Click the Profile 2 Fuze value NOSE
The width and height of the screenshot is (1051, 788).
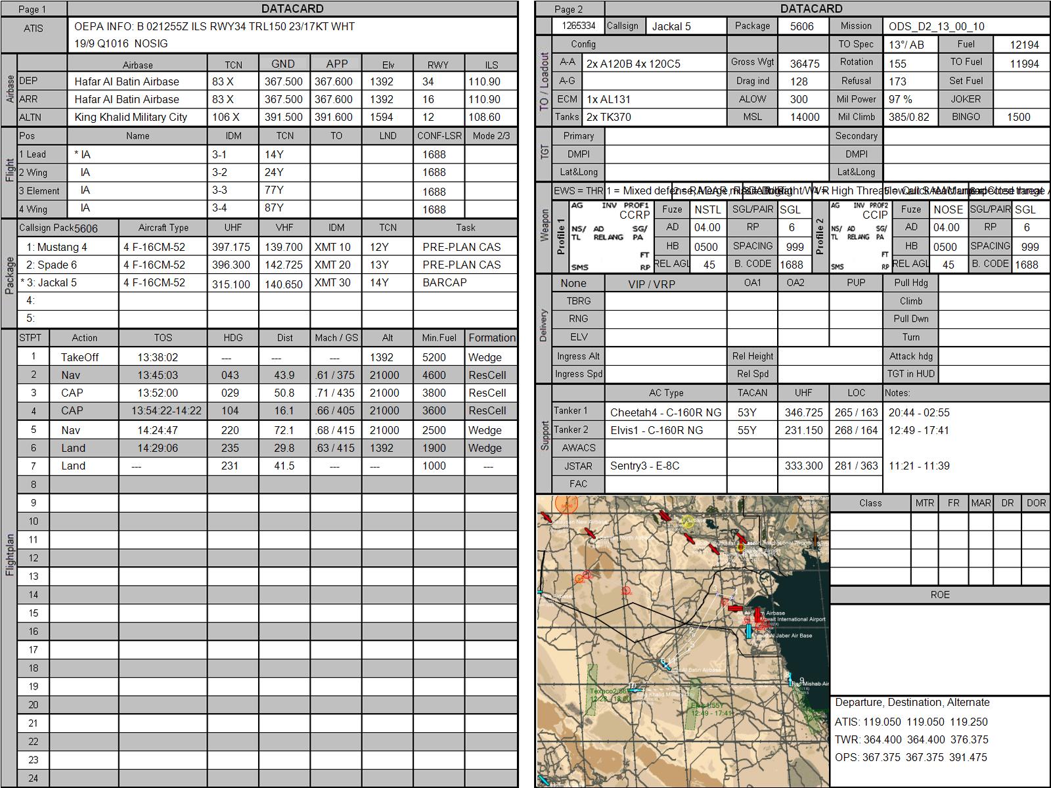click(x=948, y=210)
